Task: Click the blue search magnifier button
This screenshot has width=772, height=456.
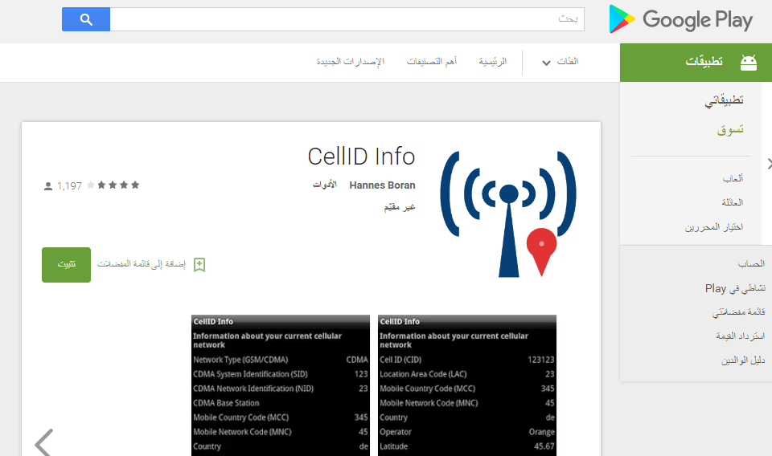Action: click(x=86, y=19)
